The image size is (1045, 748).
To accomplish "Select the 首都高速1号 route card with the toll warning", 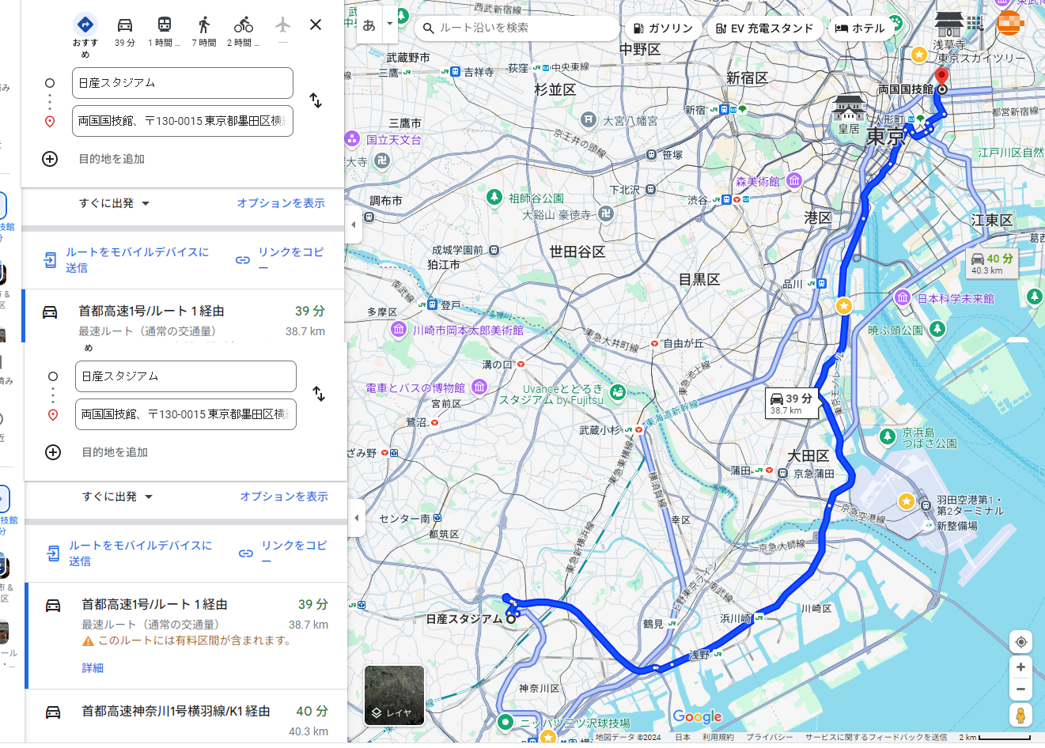I will click(187, 636).
